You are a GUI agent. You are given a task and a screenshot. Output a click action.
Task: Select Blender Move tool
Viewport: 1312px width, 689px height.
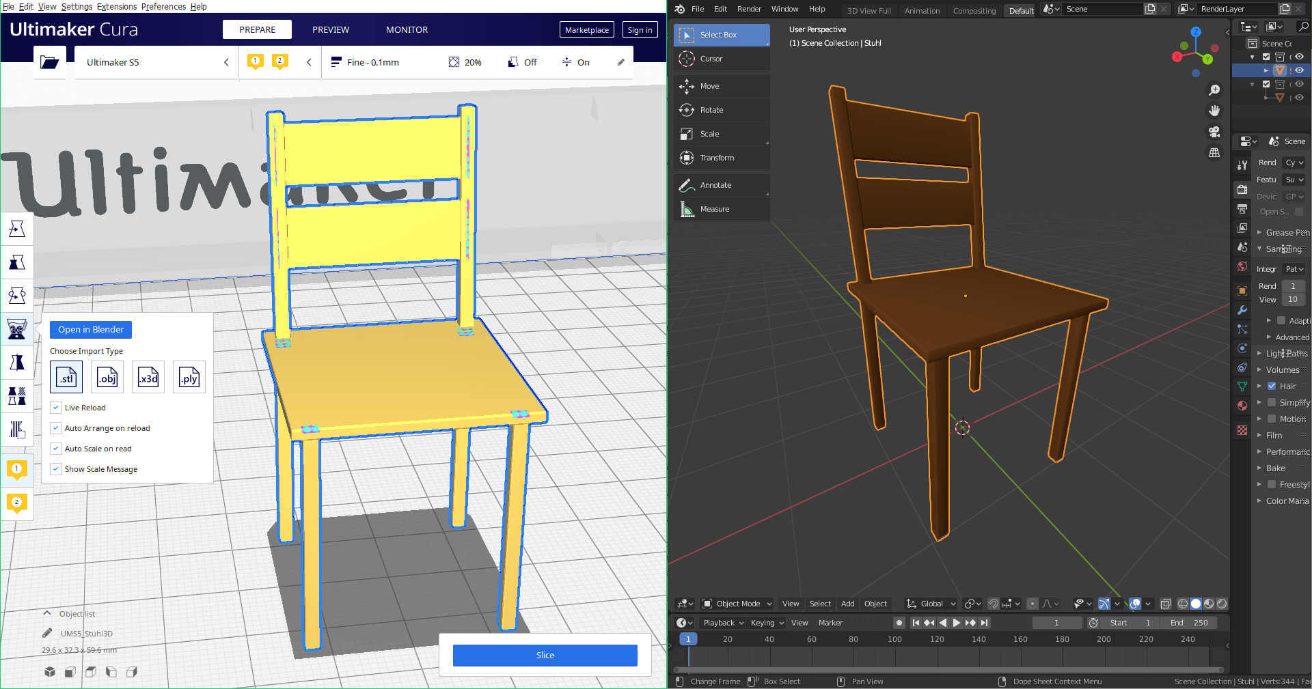[x=722, y=86]
